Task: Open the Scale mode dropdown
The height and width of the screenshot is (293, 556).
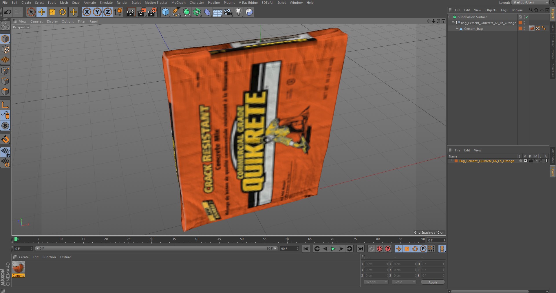Action: [404, 282]
